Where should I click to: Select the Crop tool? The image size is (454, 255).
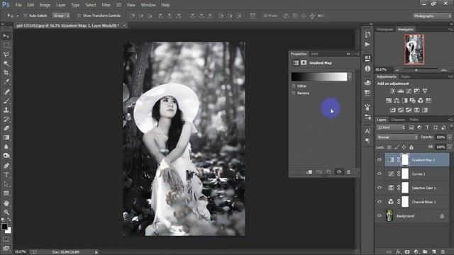tap(6, 72)
